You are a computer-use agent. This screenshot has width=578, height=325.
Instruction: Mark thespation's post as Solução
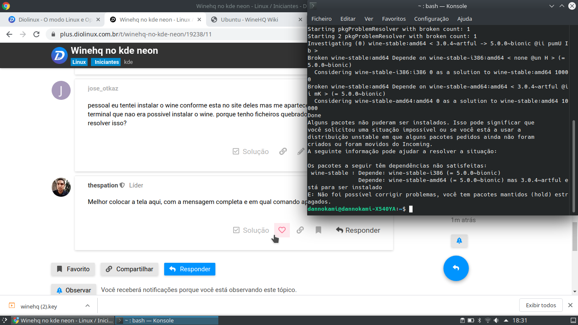pyautogui.click(x=251, y=230)
